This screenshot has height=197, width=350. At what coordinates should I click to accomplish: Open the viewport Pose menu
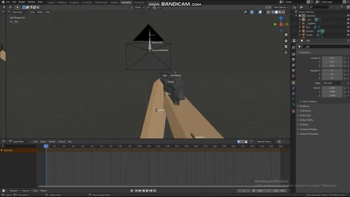pos(48,12)
